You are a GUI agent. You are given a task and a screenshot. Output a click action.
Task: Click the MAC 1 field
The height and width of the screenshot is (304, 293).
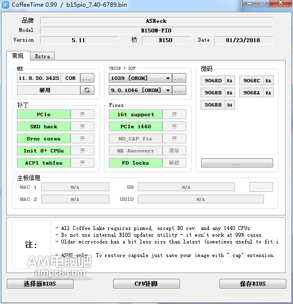75,187
